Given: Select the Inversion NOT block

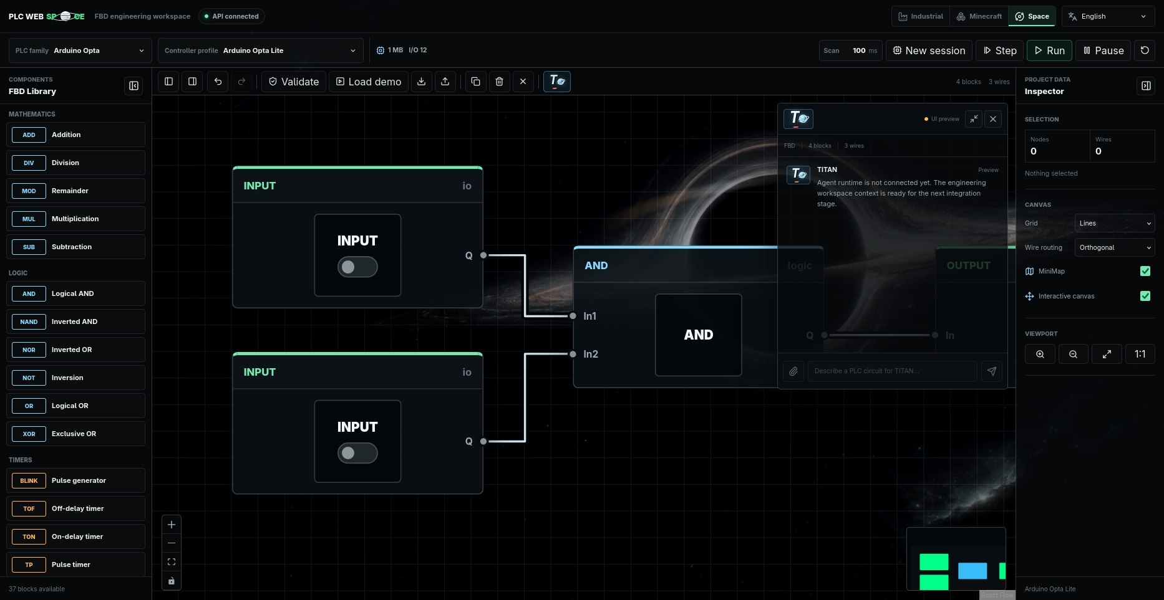Looking at the screenshot, I should click(76, 378).
